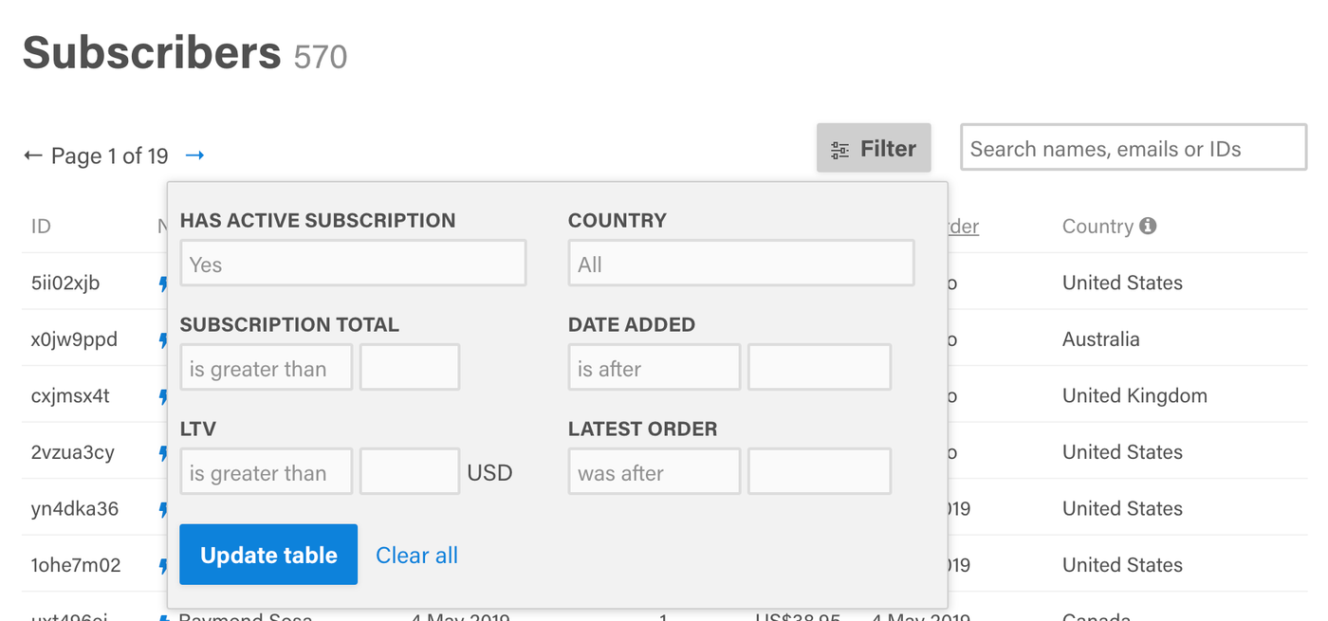Click the Clear all link
1328x621 pixels.
tap(416, 556)
